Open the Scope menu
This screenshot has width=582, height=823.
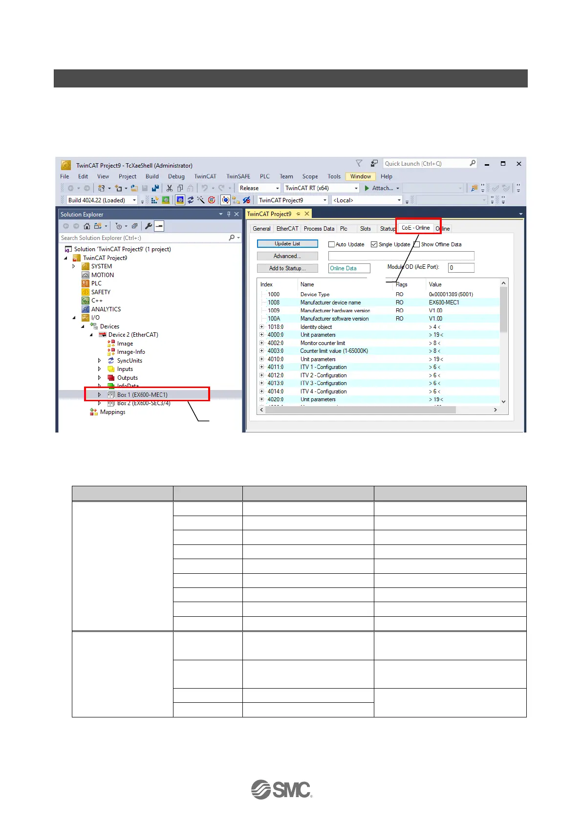(310, 176)
